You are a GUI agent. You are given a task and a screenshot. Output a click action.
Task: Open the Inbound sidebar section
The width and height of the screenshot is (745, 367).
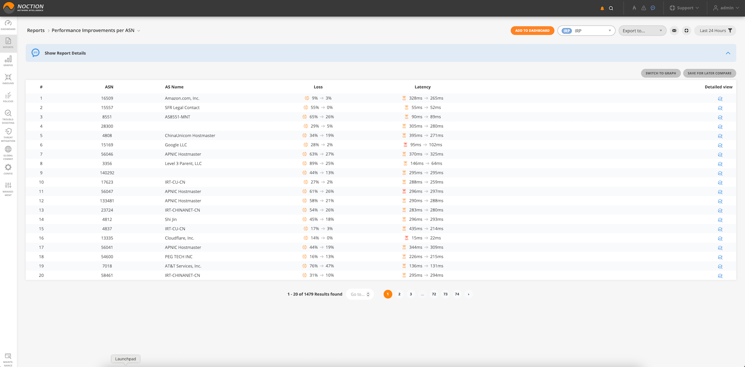click(x=8, y=79)
